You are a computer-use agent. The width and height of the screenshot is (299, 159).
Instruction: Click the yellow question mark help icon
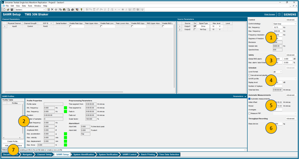81,9
